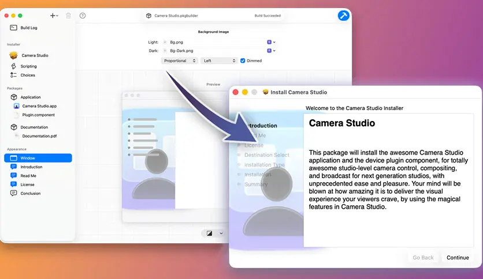
Task: Click Summary step in installer
Action: tap(256, 184)
